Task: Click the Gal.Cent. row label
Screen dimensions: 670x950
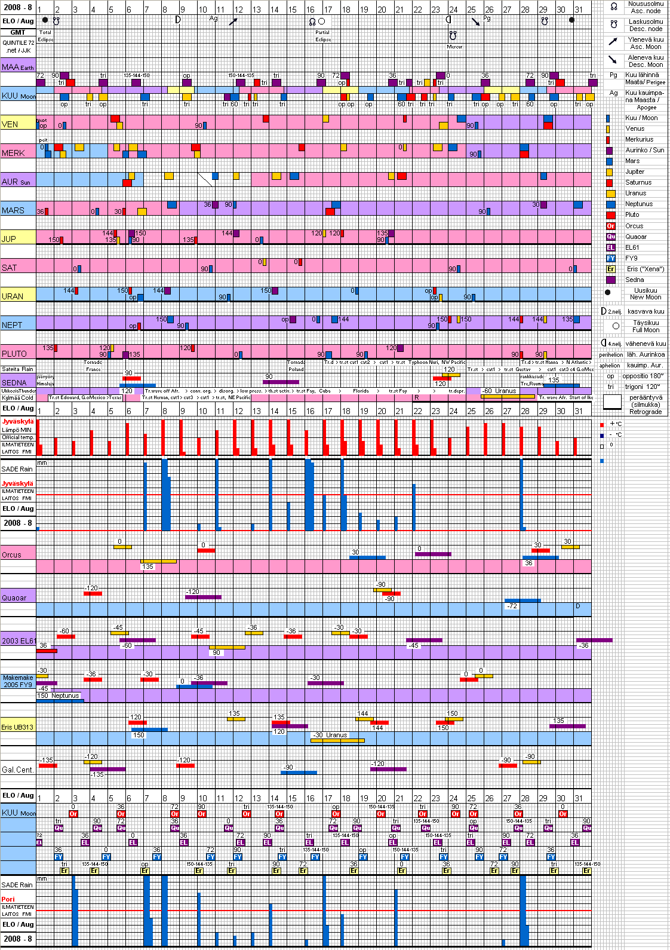Action: click(18, 770)
